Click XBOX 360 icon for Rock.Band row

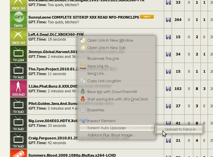point(19,5)
